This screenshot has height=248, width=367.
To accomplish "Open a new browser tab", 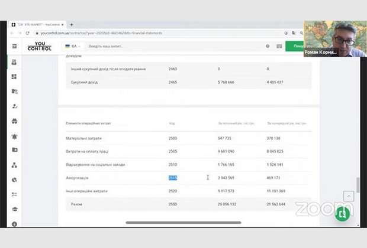I will 72,24.
